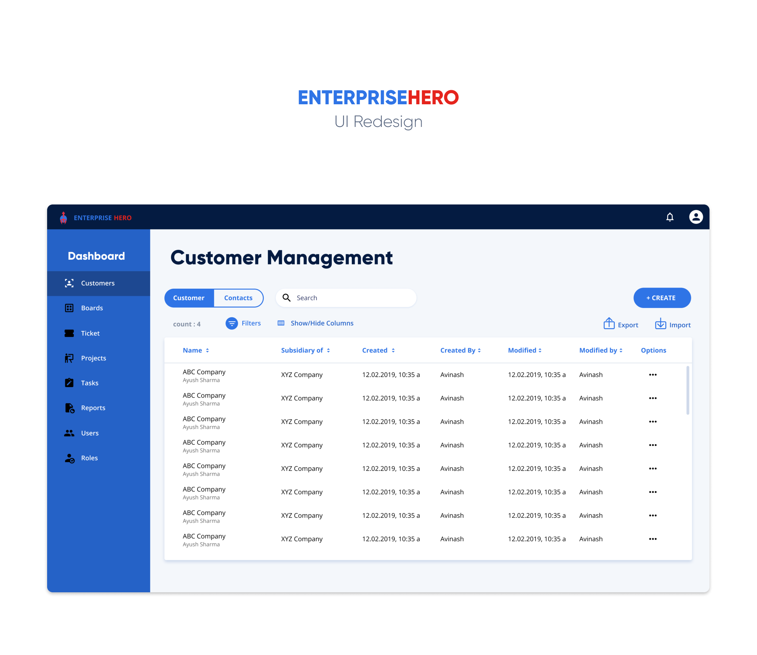The height and width of the screenshot is (655, 757).
Task: Click the Customer Management page title
Action: click(x=281, y=258)
